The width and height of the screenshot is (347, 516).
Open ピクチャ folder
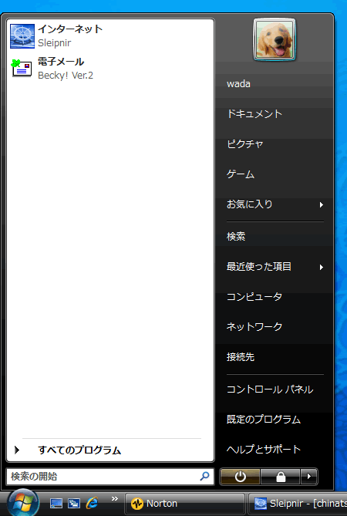(x=245, y=143)
